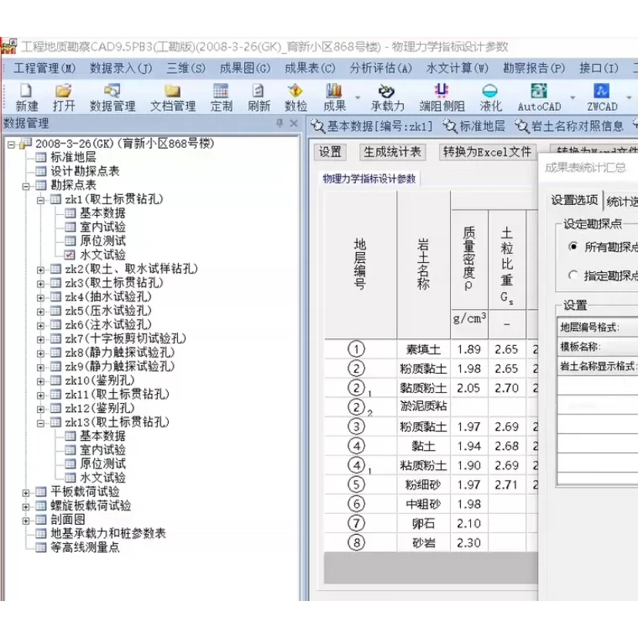Open dropdown arrow next to 成果
The image size is (638, 638).
[x=358, y=98]
